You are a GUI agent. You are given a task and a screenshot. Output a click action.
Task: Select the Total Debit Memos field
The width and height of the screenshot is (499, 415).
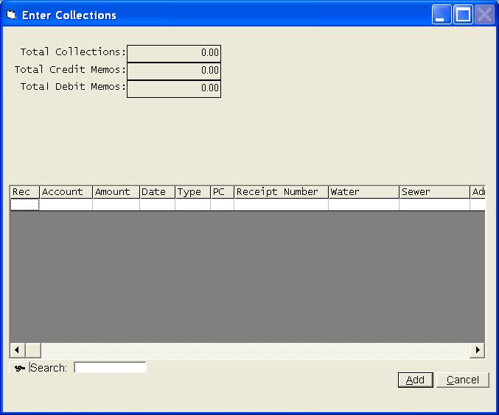pyautogui.click(x=174, y=88)
